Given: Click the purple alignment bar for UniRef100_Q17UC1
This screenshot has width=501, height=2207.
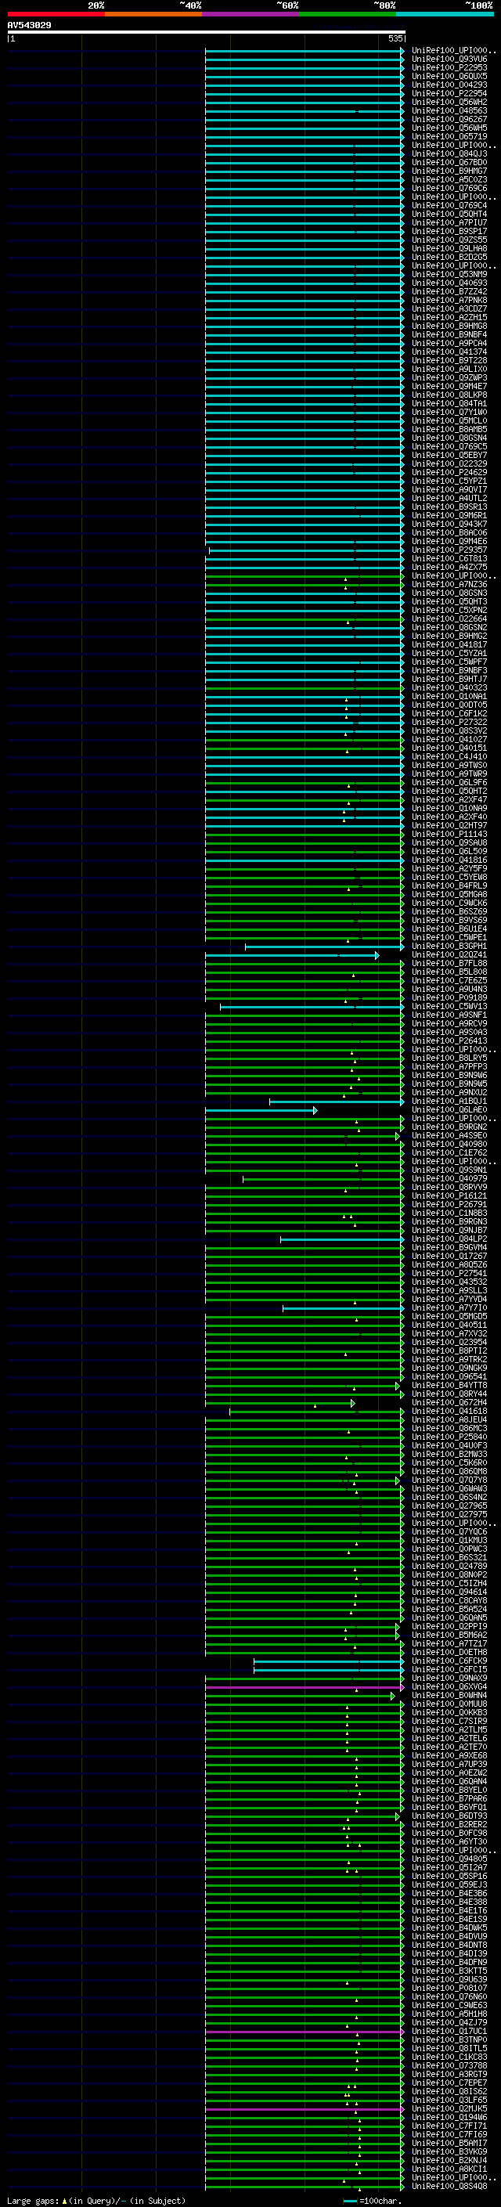Looking at the screenshot, I should click(305, 2032).
